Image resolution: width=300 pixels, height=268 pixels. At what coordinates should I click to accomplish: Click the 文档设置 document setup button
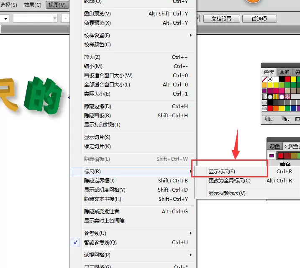click(222, 19)
